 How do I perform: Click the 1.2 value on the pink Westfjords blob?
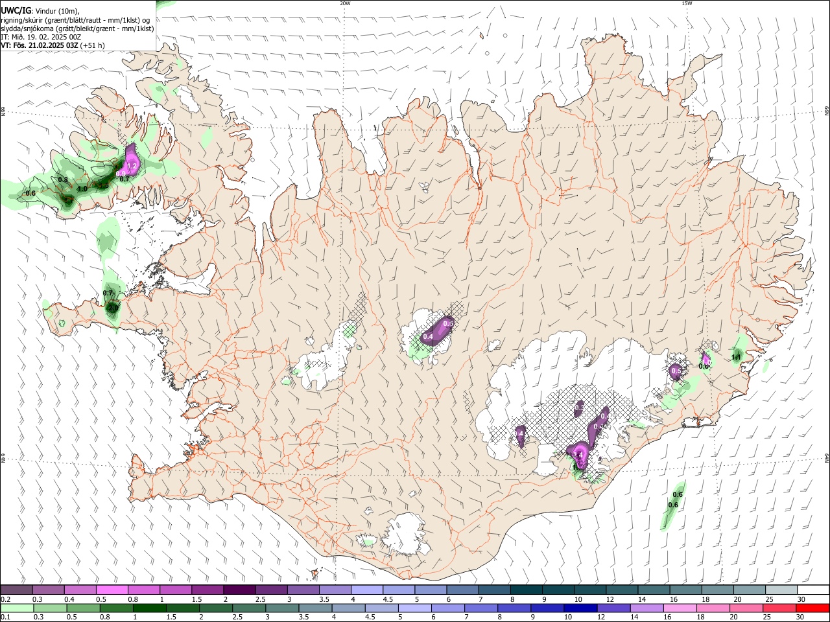click(132, 167)
